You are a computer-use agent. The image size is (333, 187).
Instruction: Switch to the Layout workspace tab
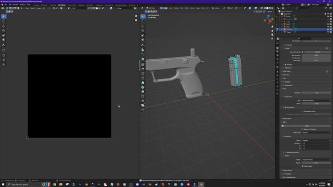coord(36,5)
